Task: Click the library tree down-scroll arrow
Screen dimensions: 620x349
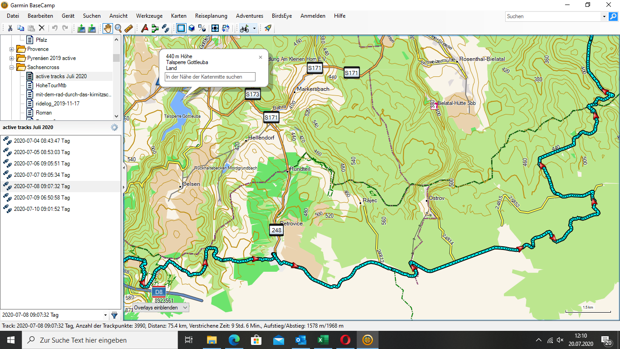Action: click(117, 116)
